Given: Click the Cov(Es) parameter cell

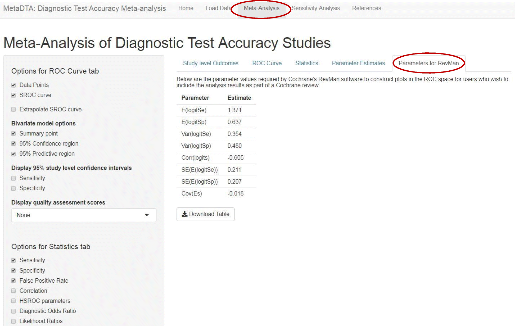Looking at the screenshot, I should click(x=192, y=193).
